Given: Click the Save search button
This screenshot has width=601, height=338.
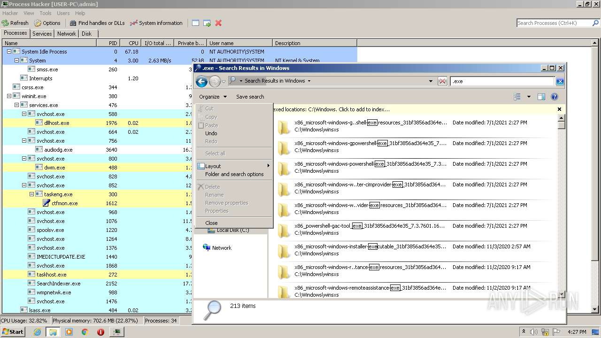Looking at the screenshot, I should [250, 97].
